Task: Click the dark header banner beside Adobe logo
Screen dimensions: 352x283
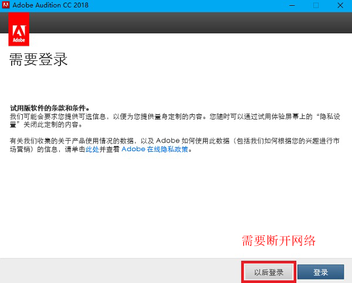Action: pyautogui.click(x=188, y=23)
